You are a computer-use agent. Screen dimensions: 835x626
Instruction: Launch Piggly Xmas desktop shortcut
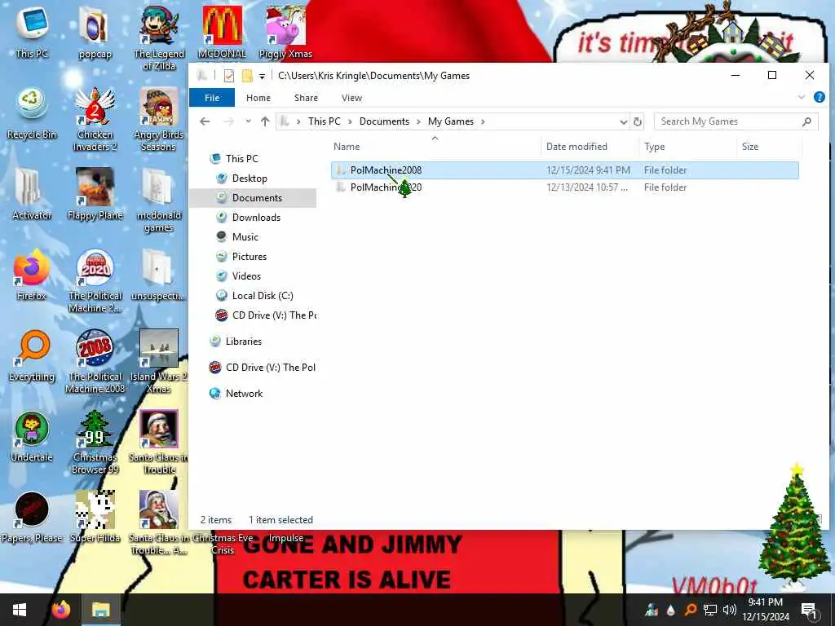285,32
